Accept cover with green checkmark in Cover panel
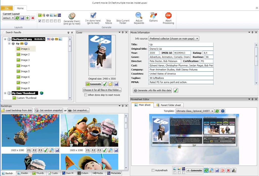This screenshot has height=176, width=259. [x=105, y=84]
